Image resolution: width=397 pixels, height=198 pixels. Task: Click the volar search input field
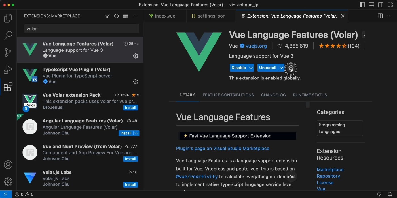point(81,29)
